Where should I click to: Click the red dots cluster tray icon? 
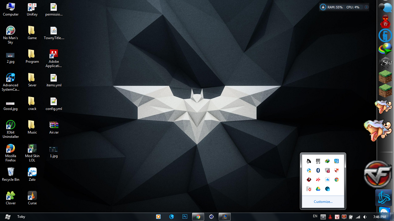pyautogui.click(x=318, y=180)
